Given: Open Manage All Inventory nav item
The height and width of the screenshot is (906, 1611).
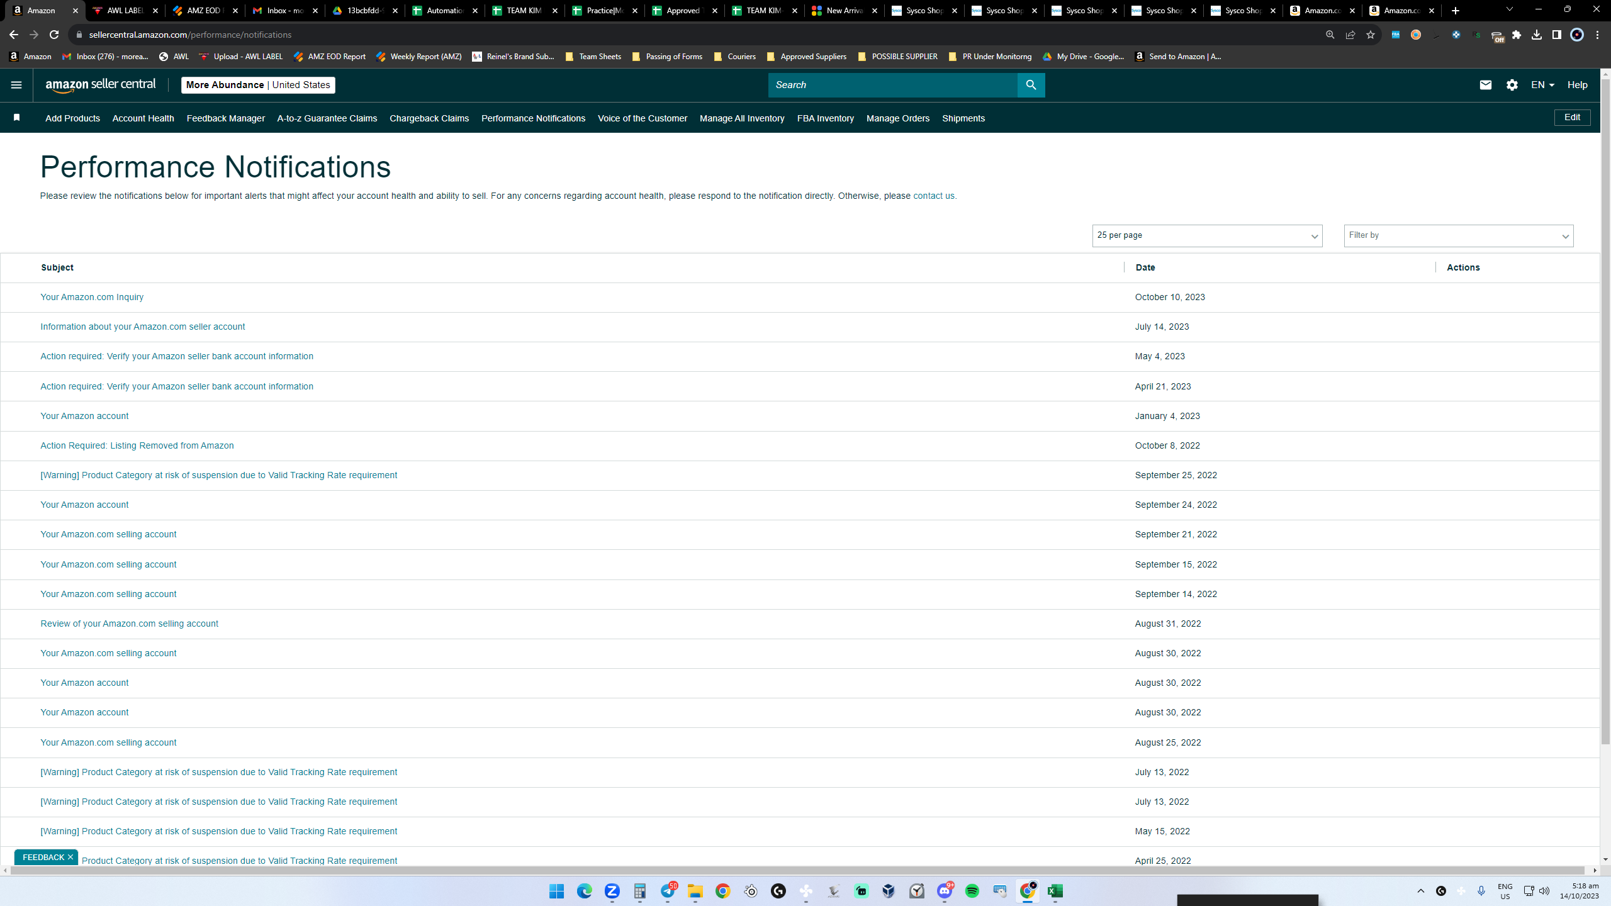Looking at the screenshot, I should coord(742,118).
